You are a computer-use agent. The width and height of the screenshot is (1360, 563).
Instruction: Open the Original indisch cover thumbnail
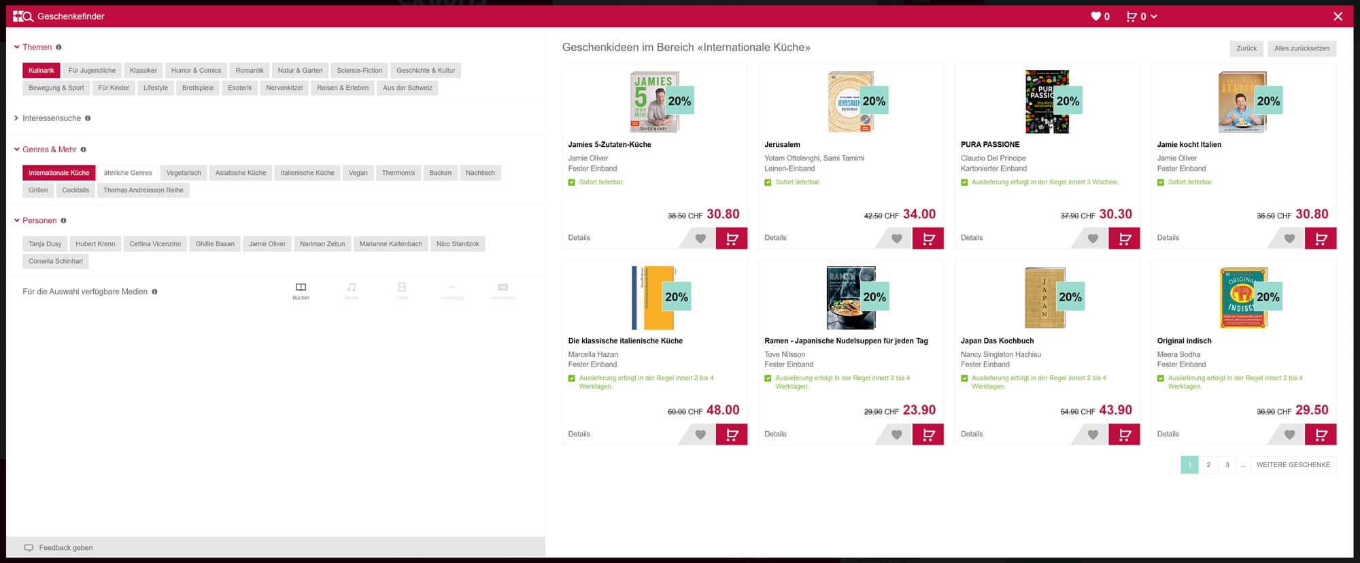click(x=1244, y=298)
